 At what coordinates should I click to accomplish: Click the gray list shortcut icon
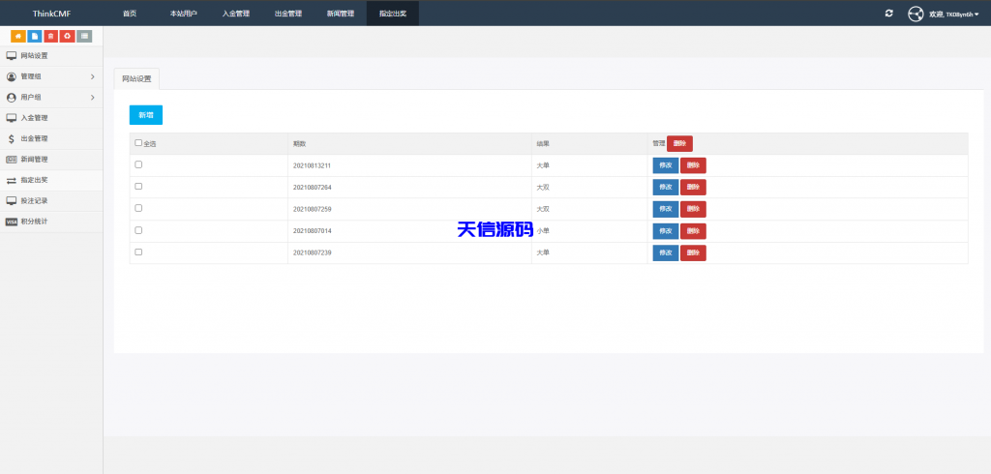click(84, 36)
